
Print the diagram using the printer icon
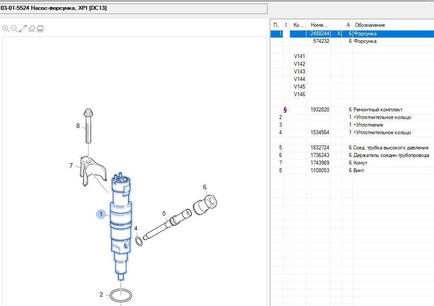point(40,29)
